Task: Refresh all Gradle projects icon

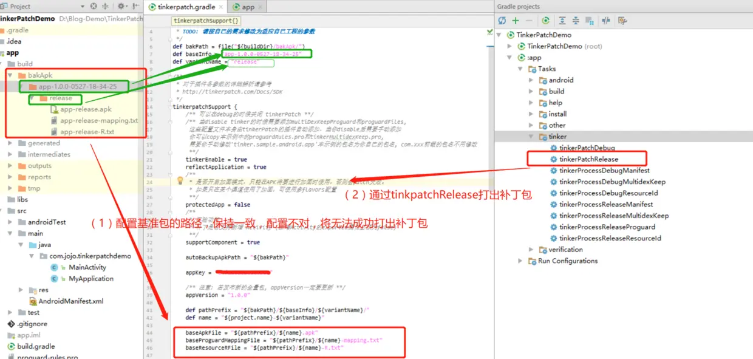Action: click(x=502, y=20)
